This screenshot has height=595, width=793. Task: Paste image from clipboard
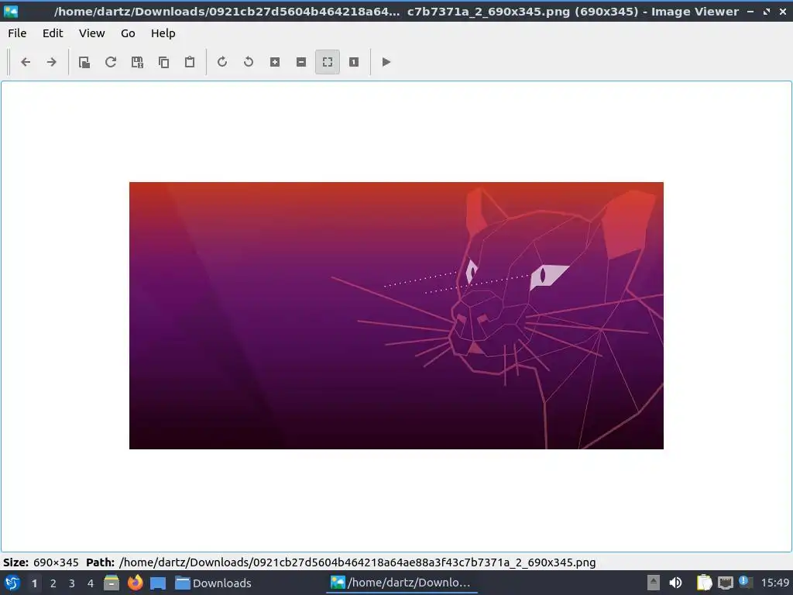coord(190,62)
